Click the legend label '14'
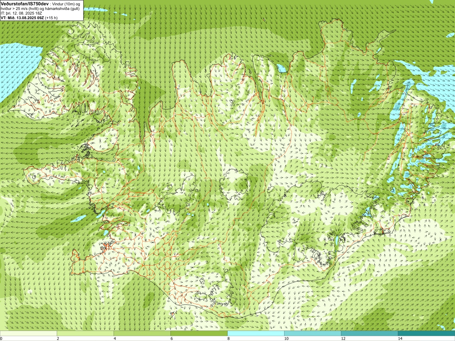The image size is (455, 341). click(400, 339)
